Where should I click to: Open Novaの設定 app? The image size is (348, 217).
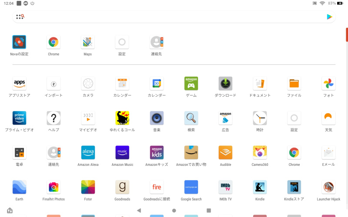tap(19, 42)
